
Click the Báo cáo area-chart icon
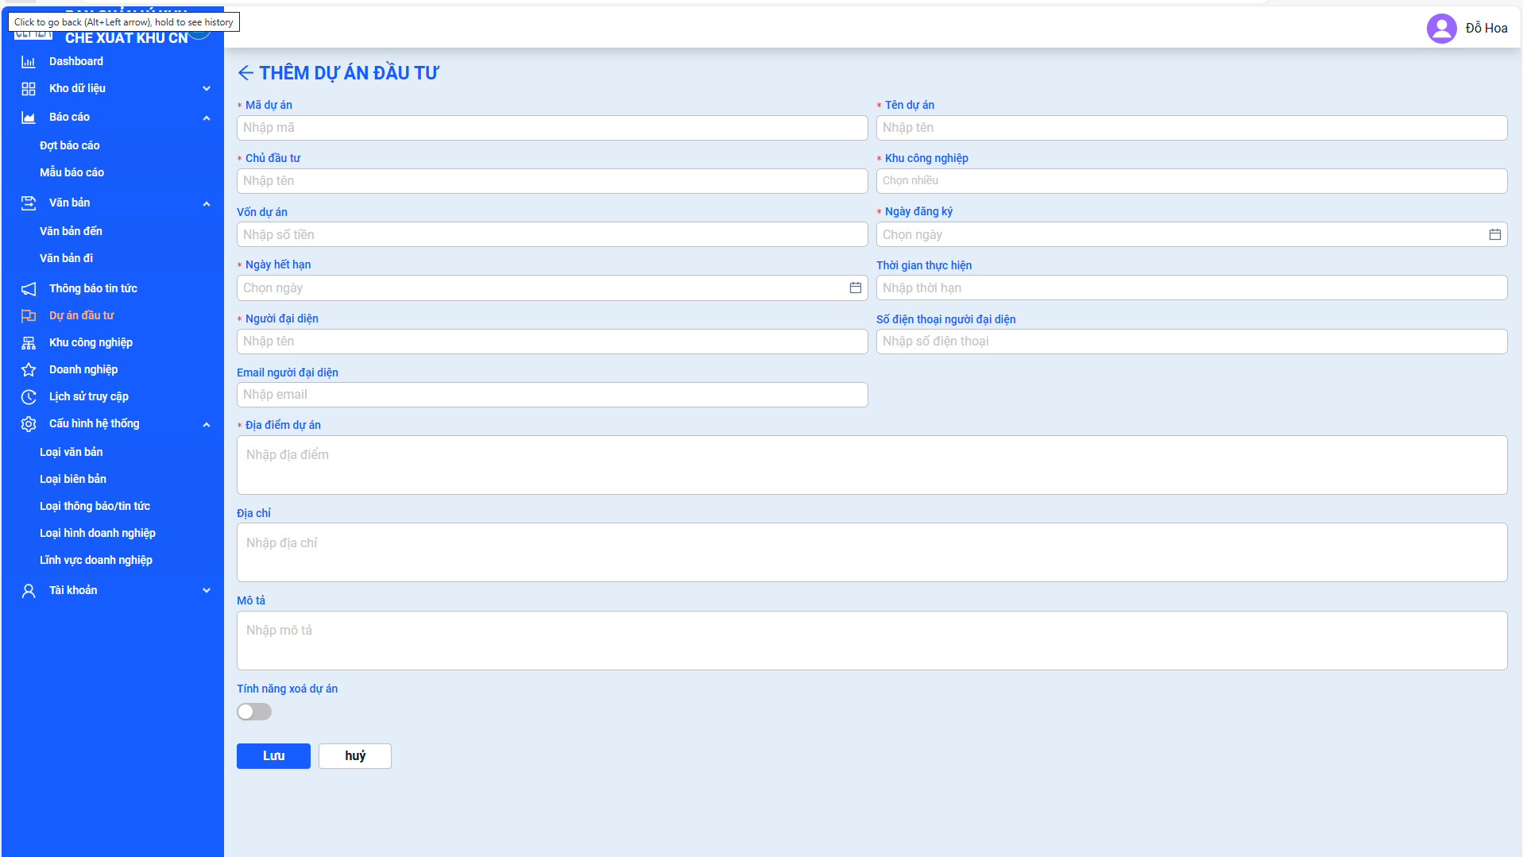click(x=29, y=118)
